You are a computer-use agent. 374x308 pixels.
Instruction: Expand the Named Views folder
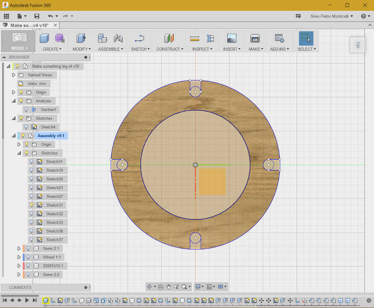click(14, 75)
